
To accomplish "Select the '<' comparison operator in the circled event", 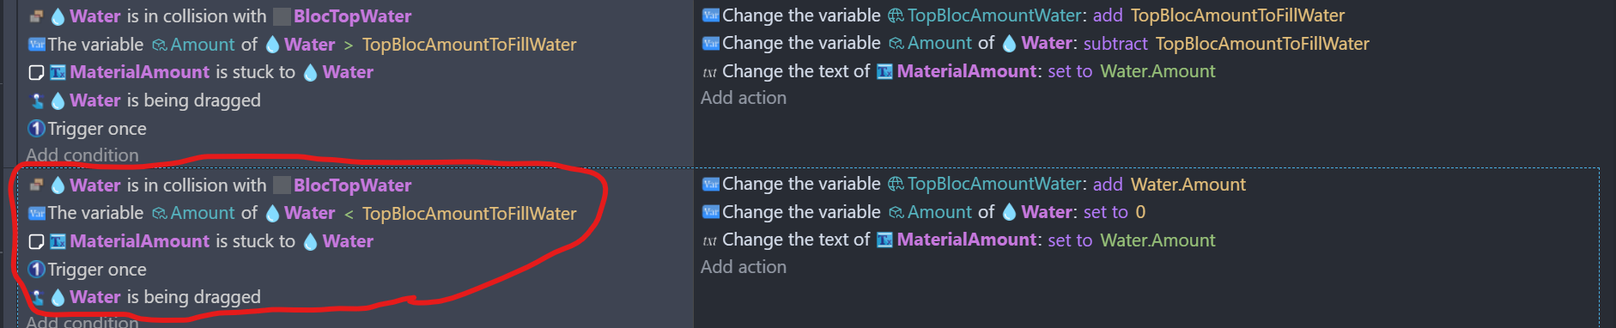I will point(349,214).
